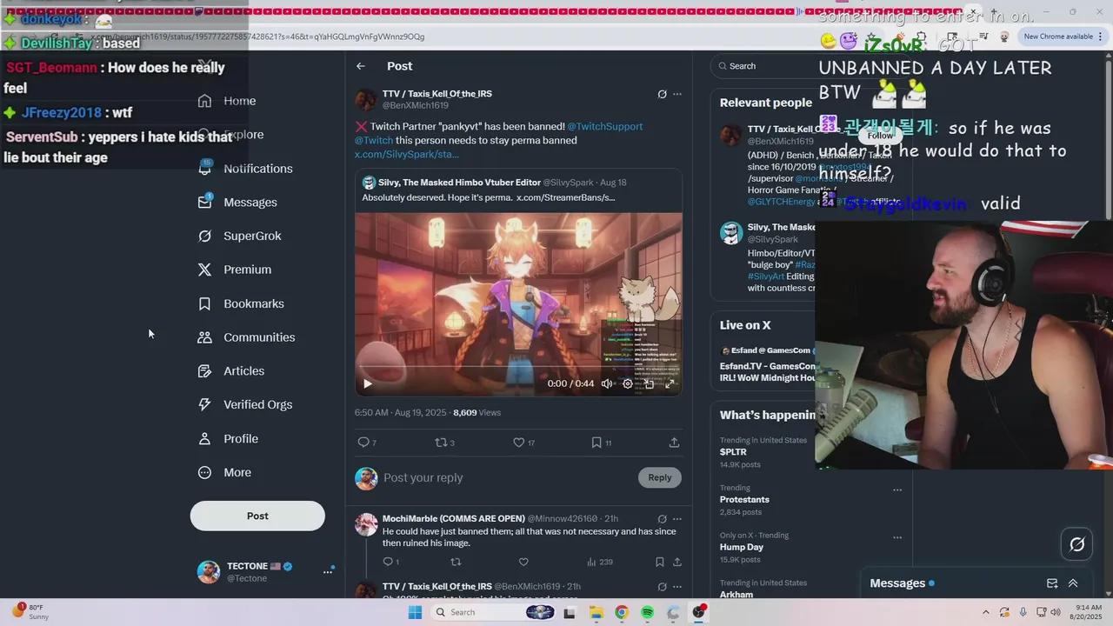1113x626 pixels.
Task: Click the Reply button
Action: pos(660,477)
